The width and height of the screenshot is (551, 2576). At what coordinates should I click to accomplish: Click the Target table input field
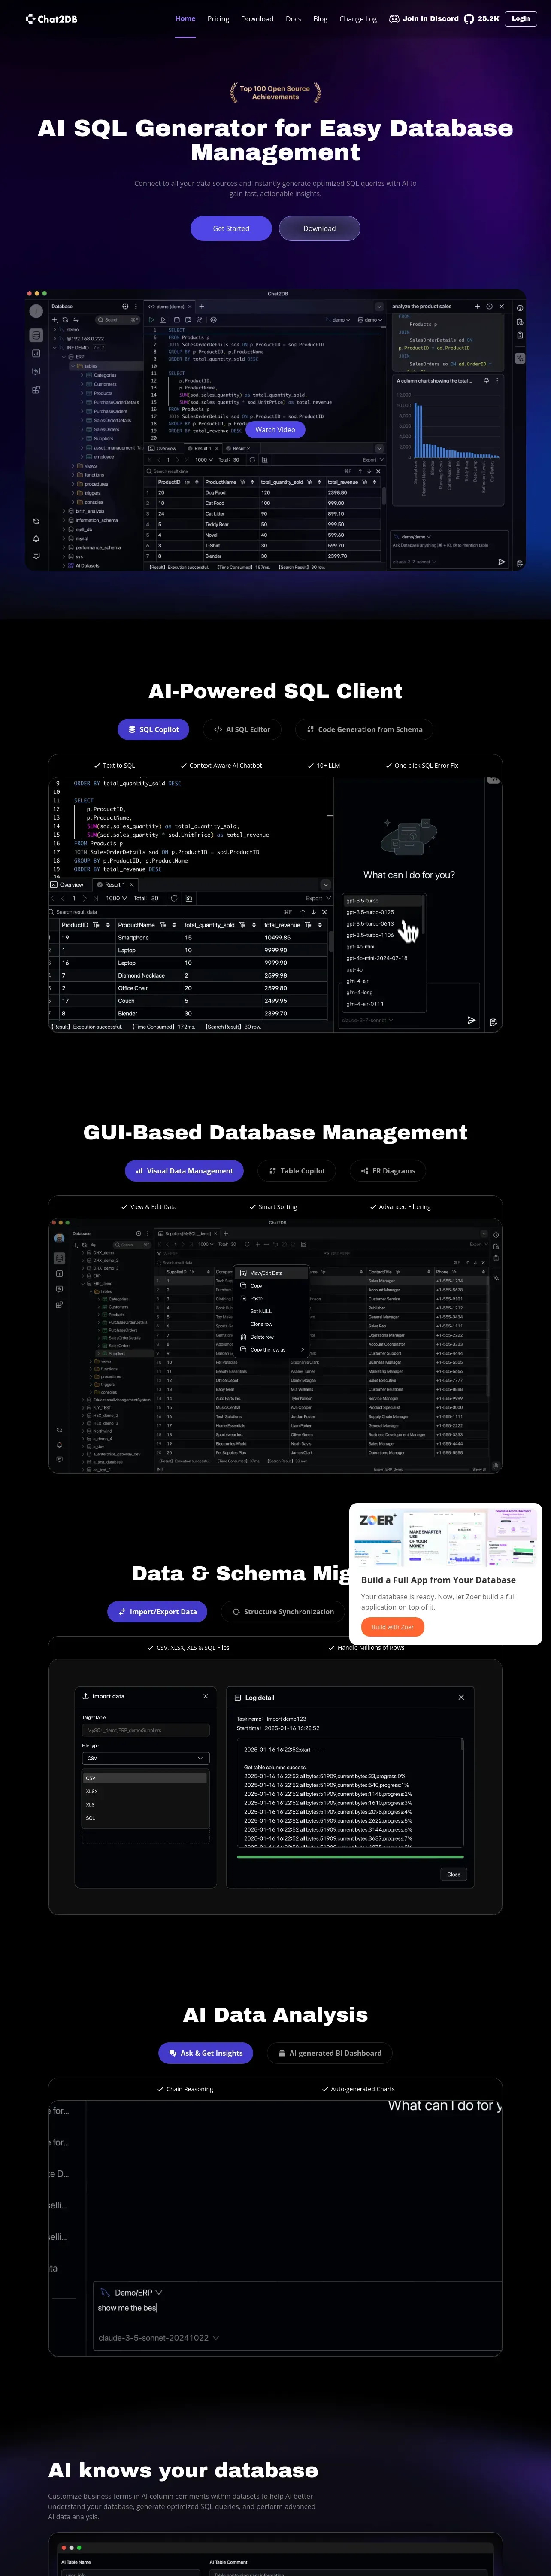coord(145,1730)
